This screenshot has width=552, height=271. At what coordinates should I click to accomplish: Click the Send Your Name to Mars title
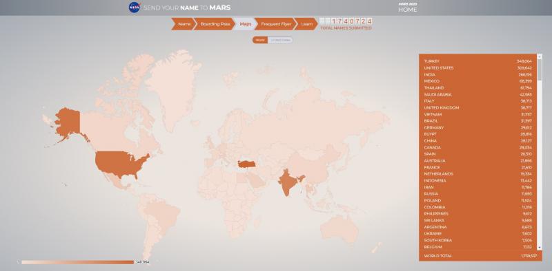tap(187, 8)
